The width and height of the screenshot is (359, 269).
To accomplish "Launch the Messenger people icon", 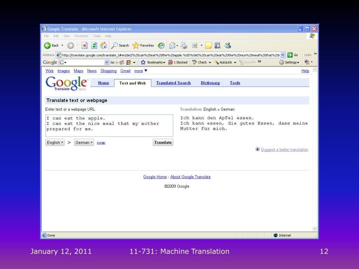I will (x=228, y=46).
